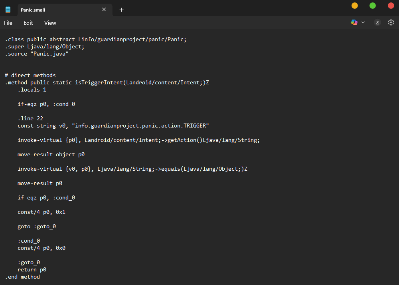
Task: Maximize the window using the green circle button
Action: point(373,6)
